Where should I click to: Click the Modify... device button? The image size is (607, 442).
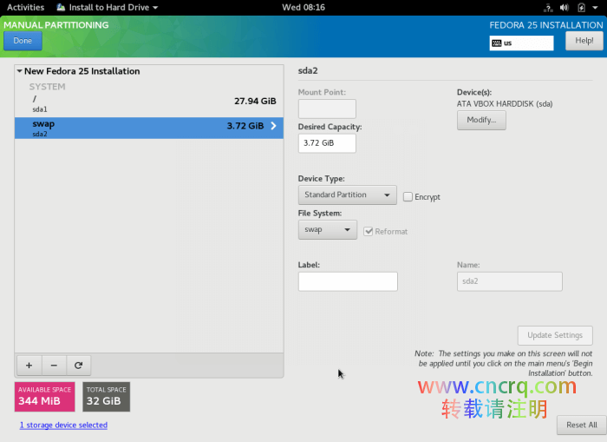(x=481, y=121)
